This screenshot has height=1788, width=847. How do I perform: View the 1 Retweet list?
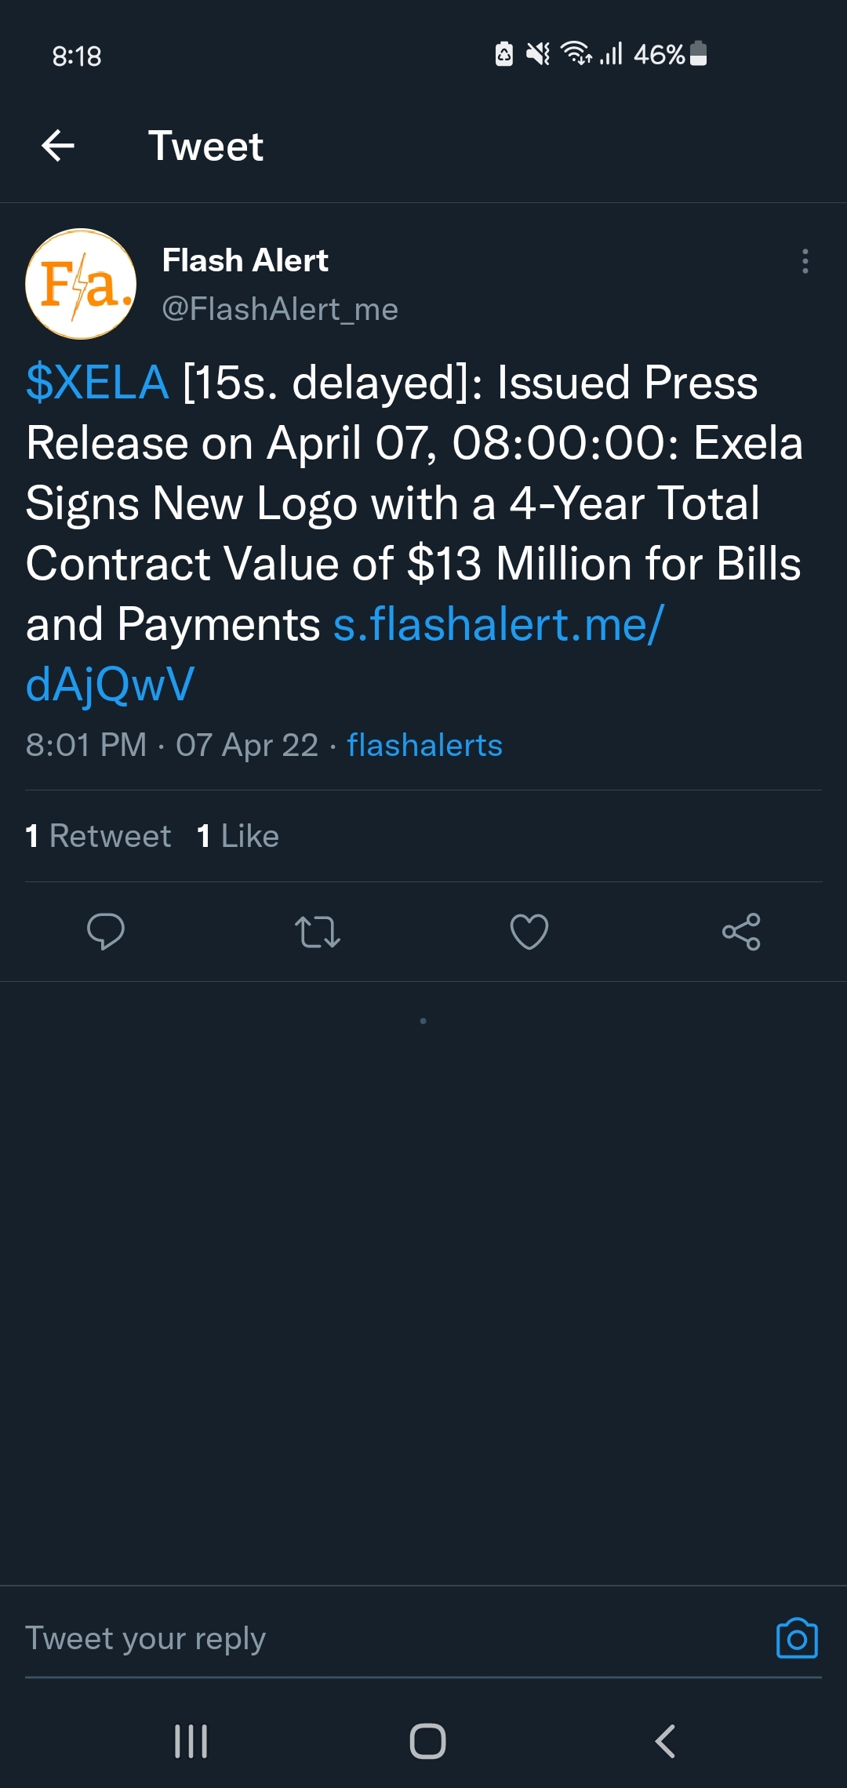click(99, 836)
